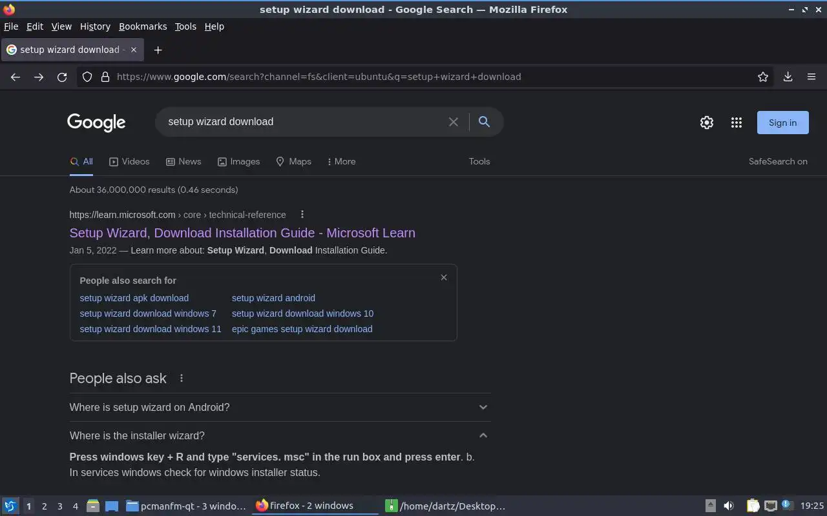This screenshot has width=827, height=516.
Task: Click the Sign in button
Action: pyautogui.click(x=782, y=123)
